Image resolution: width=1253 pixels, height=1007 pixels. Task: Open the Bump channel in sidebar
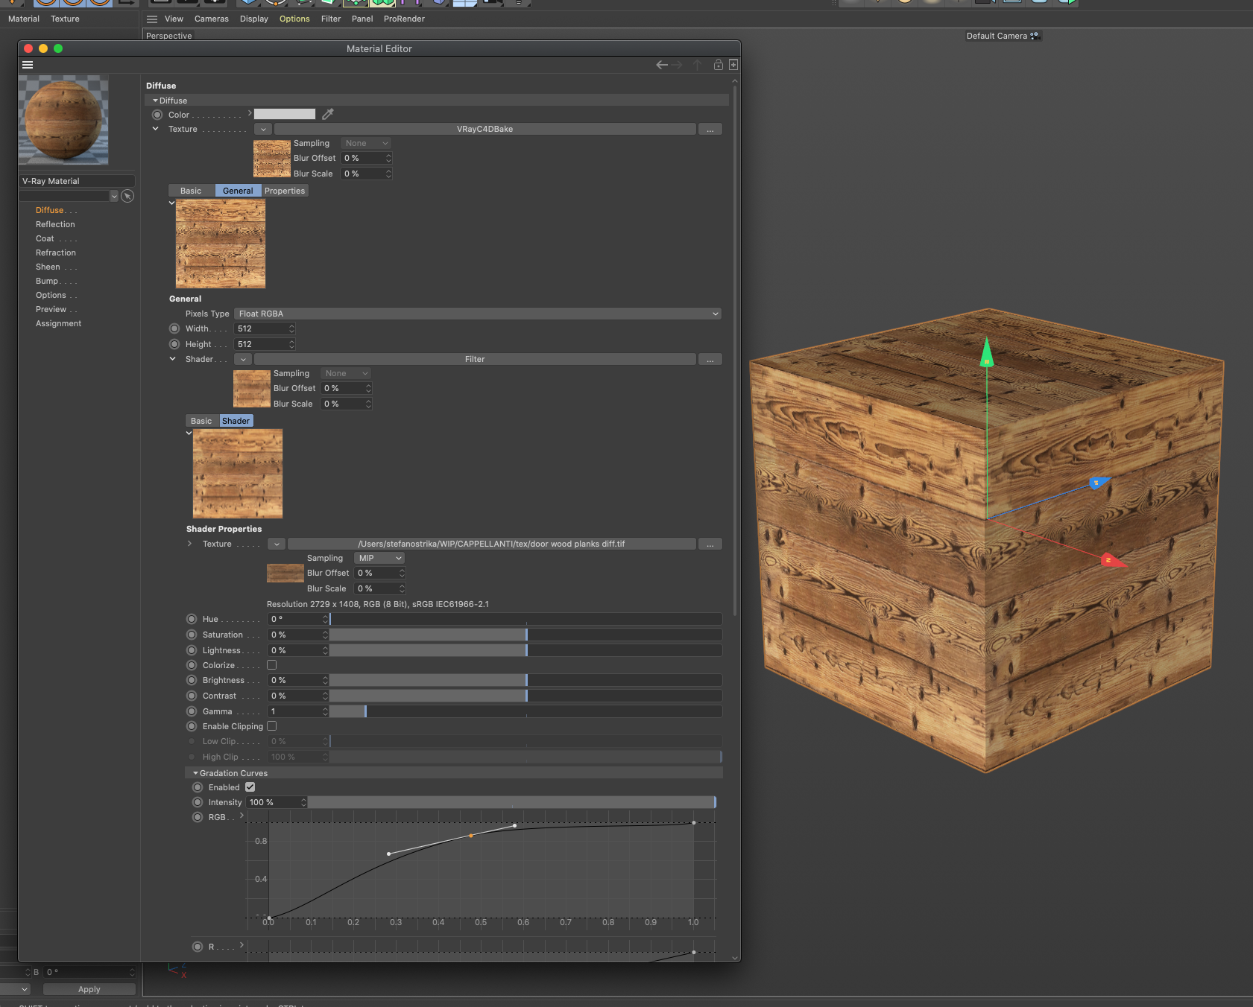pyautogui.click(x=47, y=281)
